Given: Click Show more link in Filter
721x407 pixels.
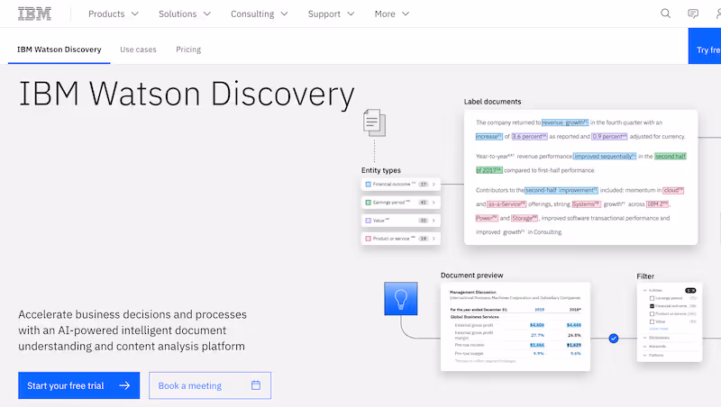Looking at the screenshot, I should pyautogui.click(x=659, y=329).
